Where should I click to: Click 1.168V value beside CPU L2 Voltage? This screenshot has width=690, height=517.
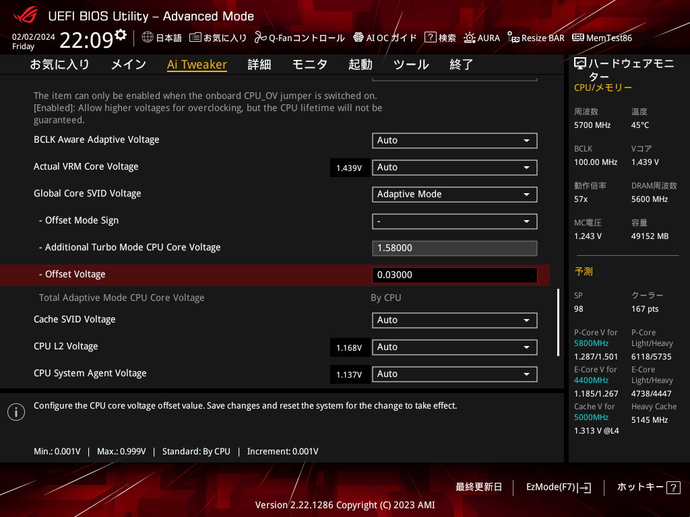tap(349, 348)
